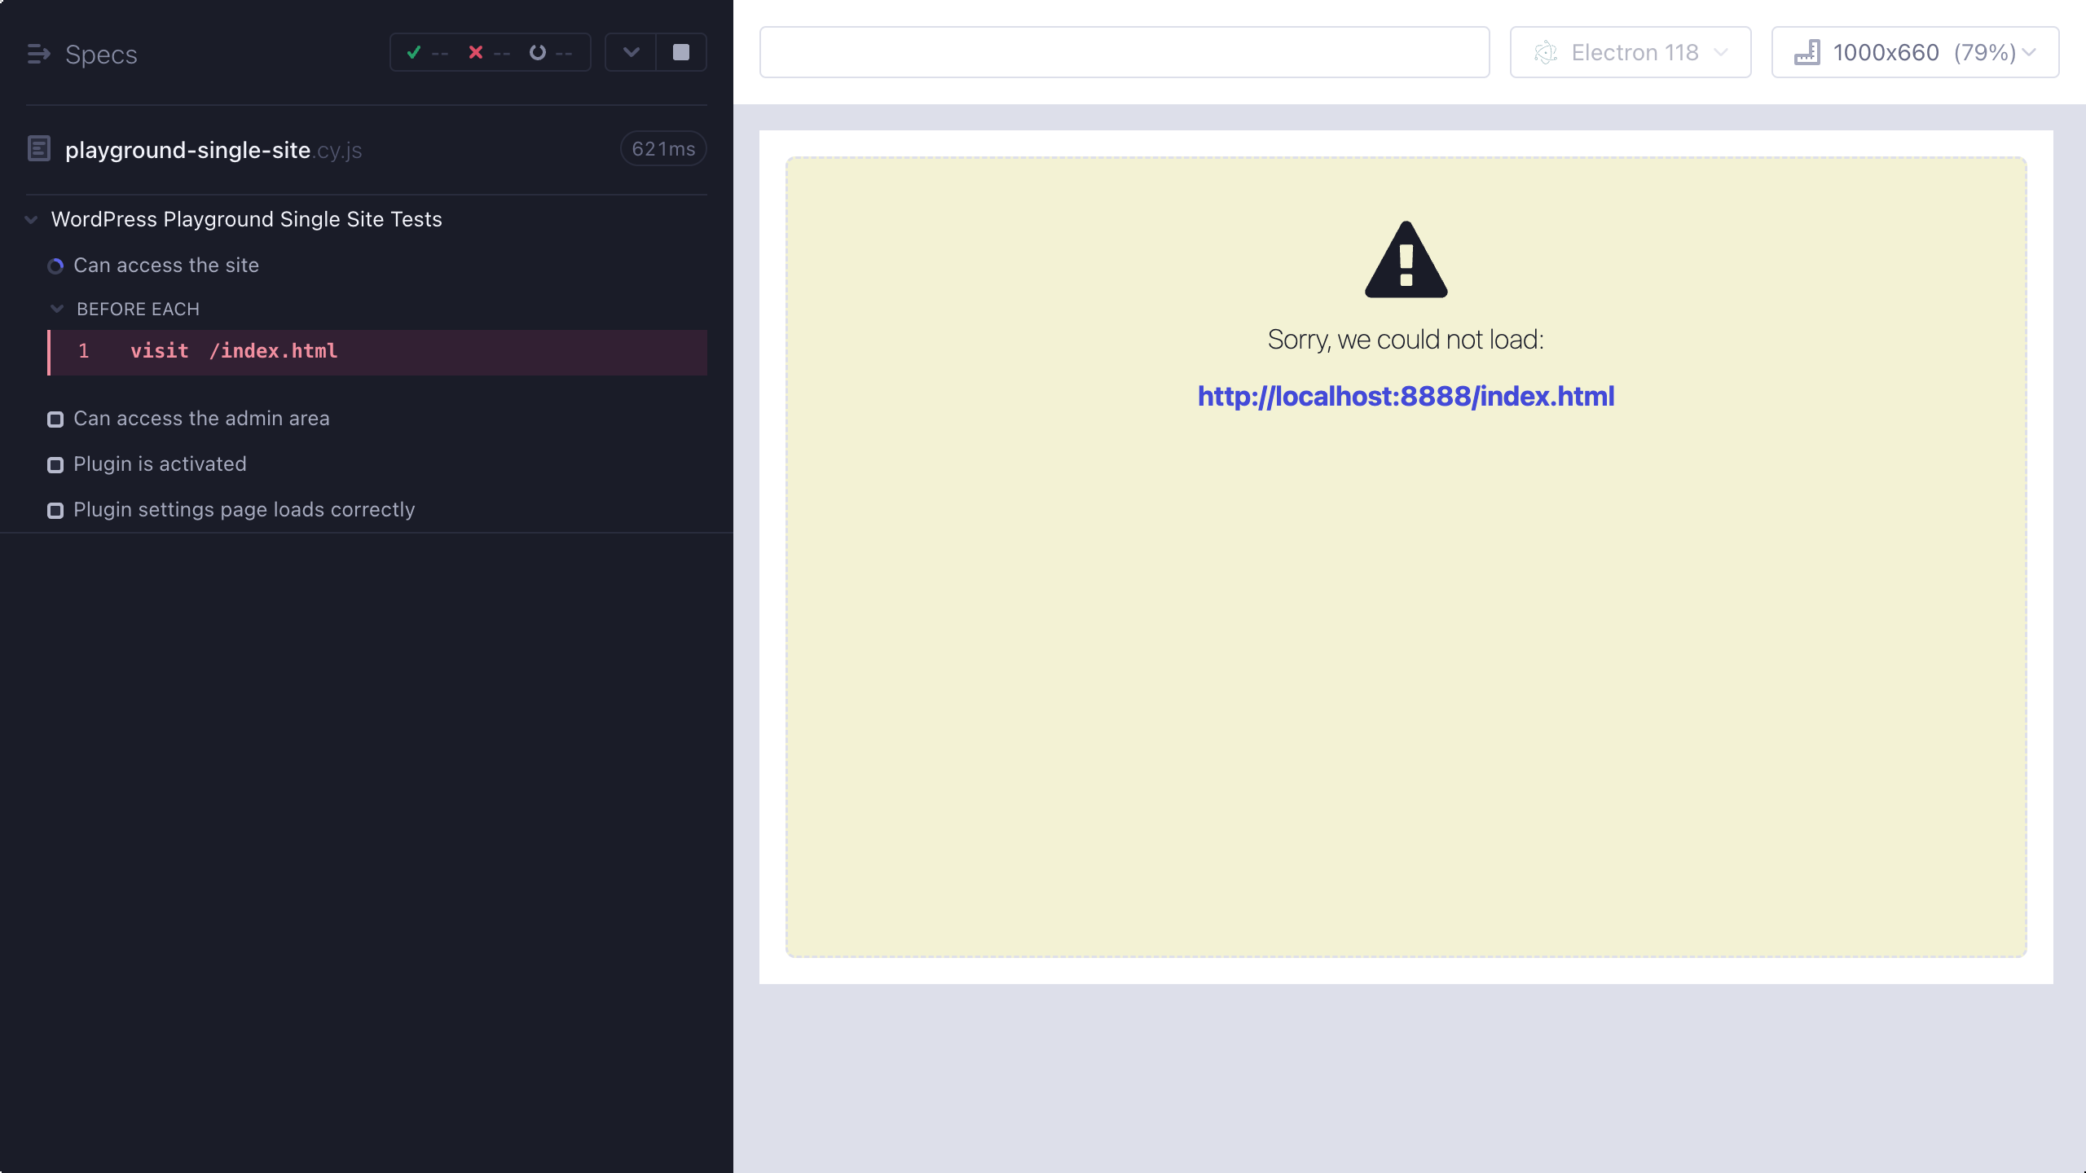Screen dimensions: 2086x1173
Task: Click the viewport ruler icon
Action: tap(1807, 53)
